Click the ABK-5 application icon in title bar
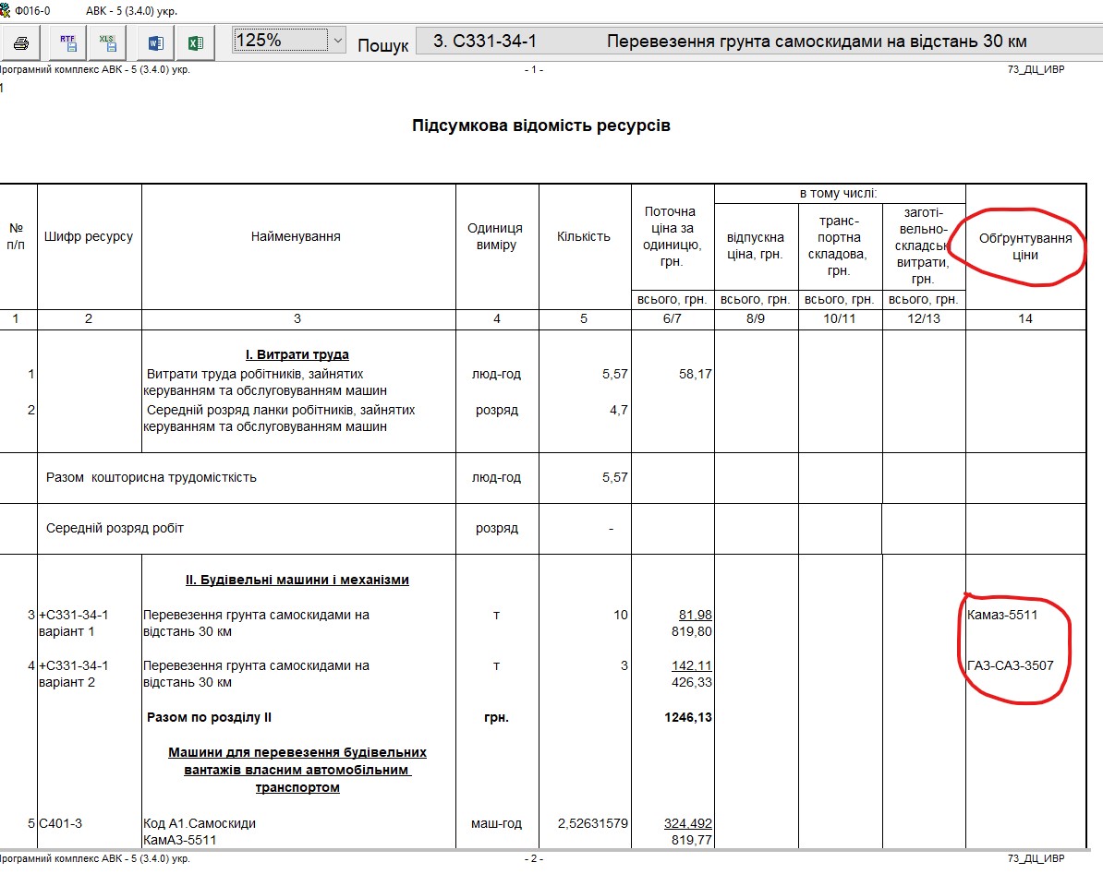Viewport: 1103px width, 874px height. tap(6, 10)
